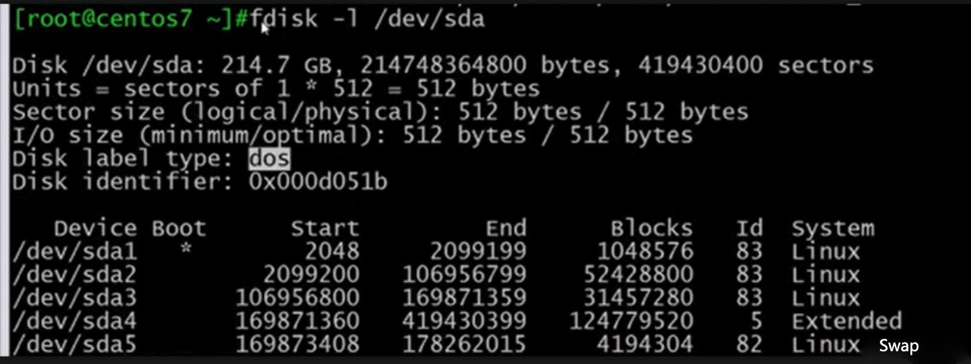Click the Disk identifier value 0x000d051b
The width and height of the screenshot is (971, 364).
[x=318, y=182]
